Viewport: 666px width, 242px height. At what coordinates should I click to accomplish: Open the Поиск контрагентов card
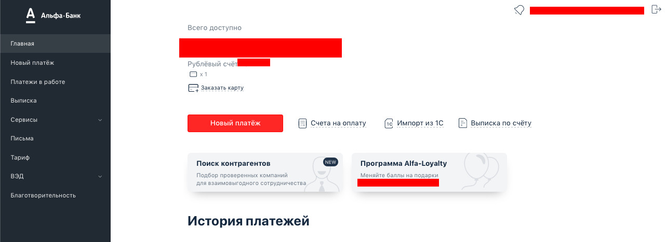[x=265, y=172]
